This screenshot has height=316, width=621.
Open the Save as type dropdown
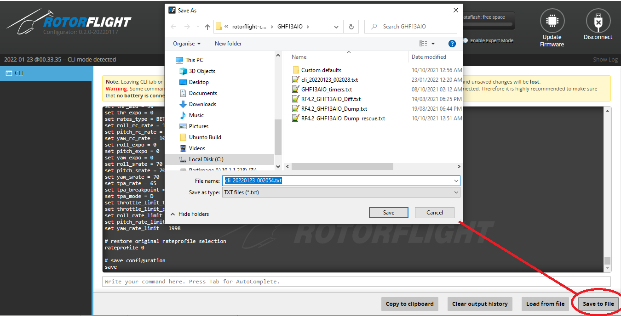tap(341, 192)
